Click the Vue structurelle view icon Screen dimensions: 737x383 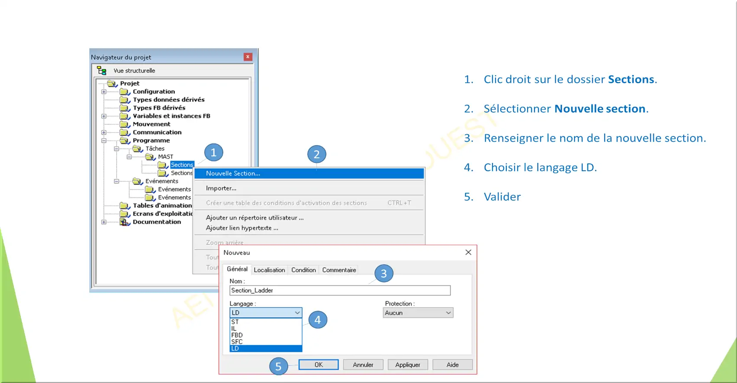coord(102,70)
